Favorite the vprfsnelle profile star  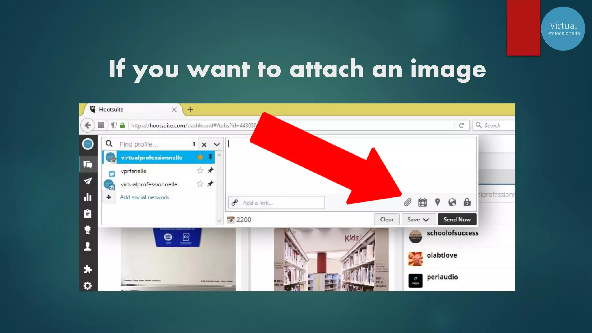point(200,171)
